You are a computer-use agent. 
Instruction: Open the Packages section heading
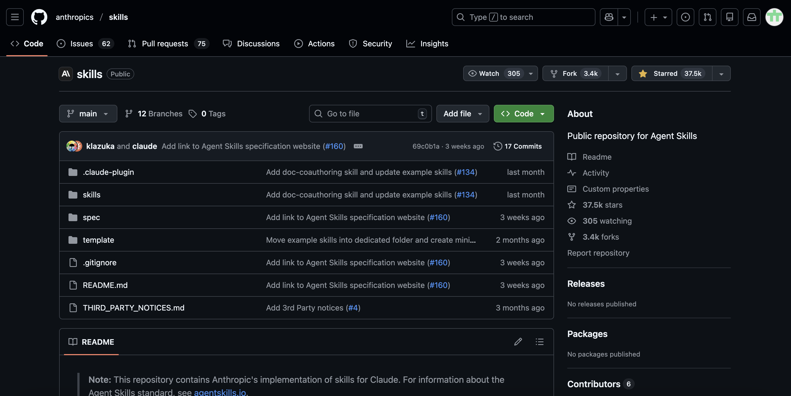tap(587, 334)
